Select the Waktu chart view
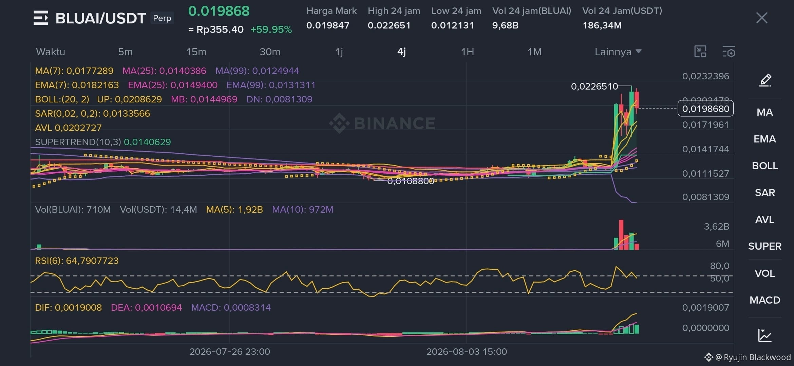 51,52
